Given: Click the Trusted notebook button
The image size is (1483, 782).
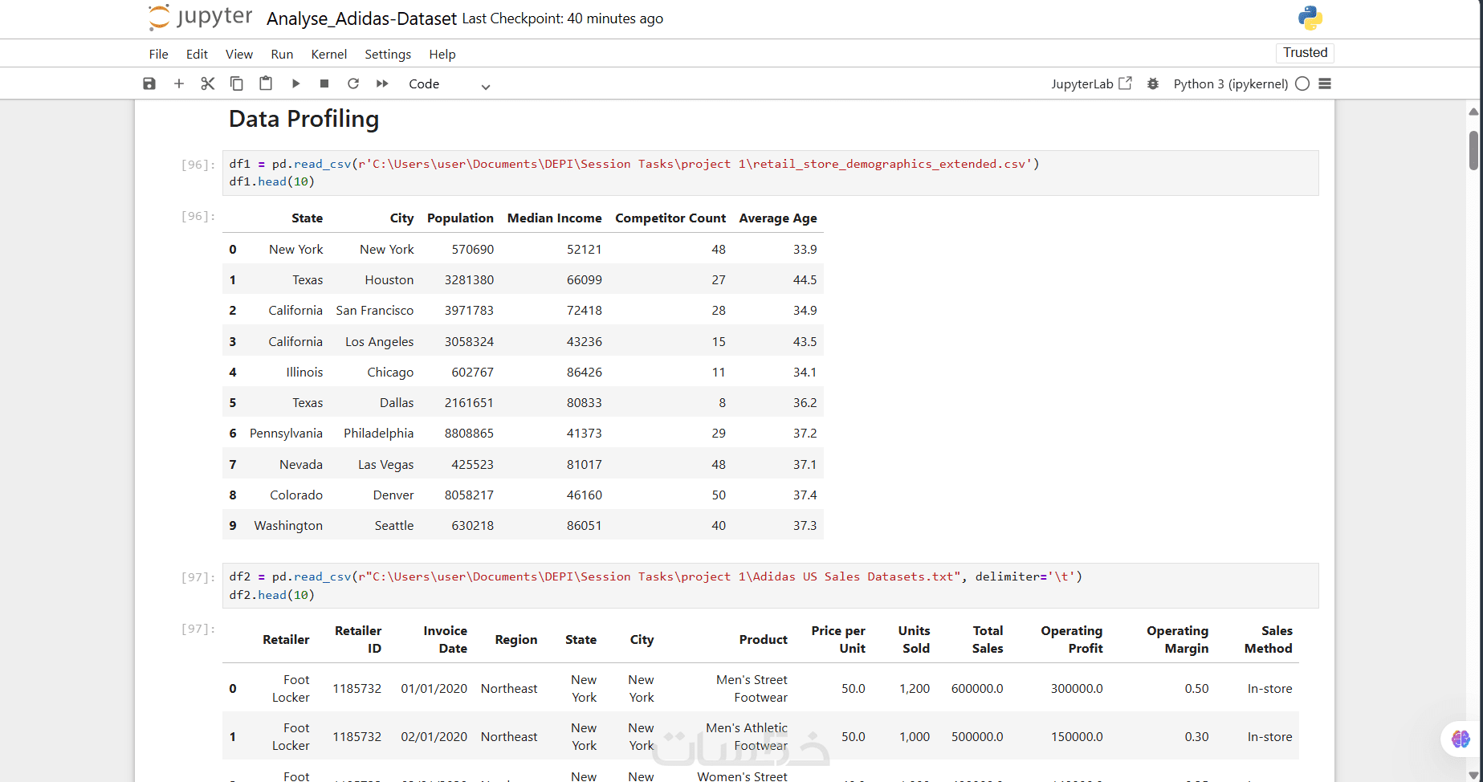Looking at the screenshot, I should 1305,52.
